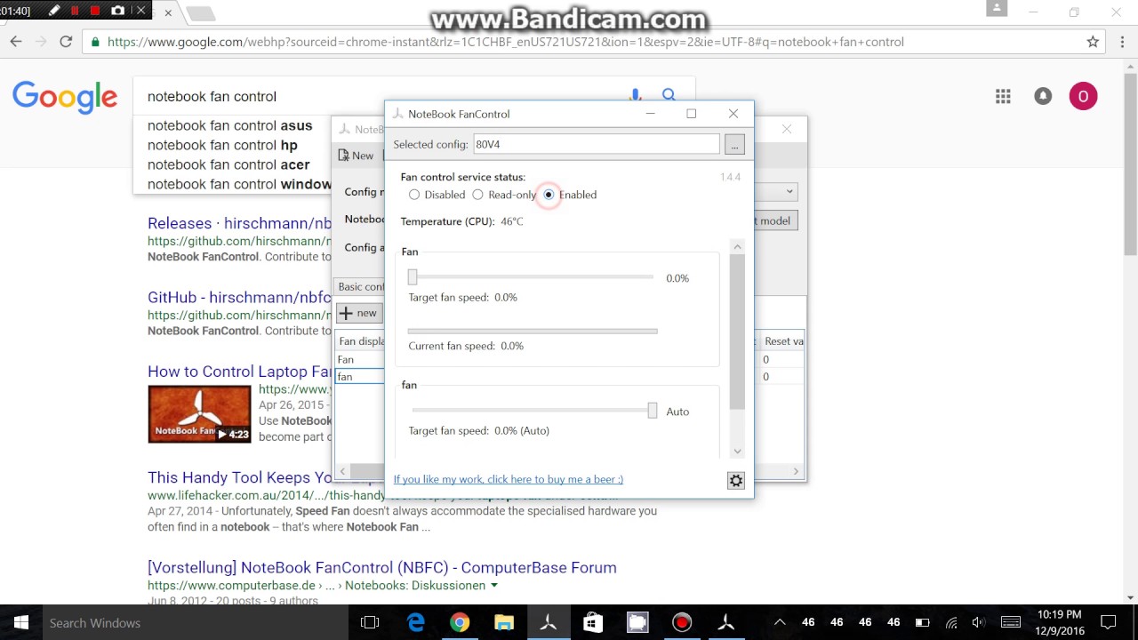Select Basic config tab in config editor
The width and height of the screenshot is (1138, 640).
point(360,286)
